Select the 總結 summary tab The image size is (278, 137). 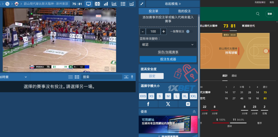(x=234, y=76)
